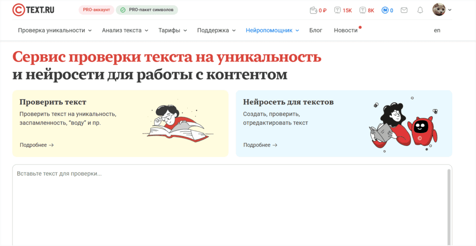Click into the Вставьте текст для проверки field

point(232,205)
